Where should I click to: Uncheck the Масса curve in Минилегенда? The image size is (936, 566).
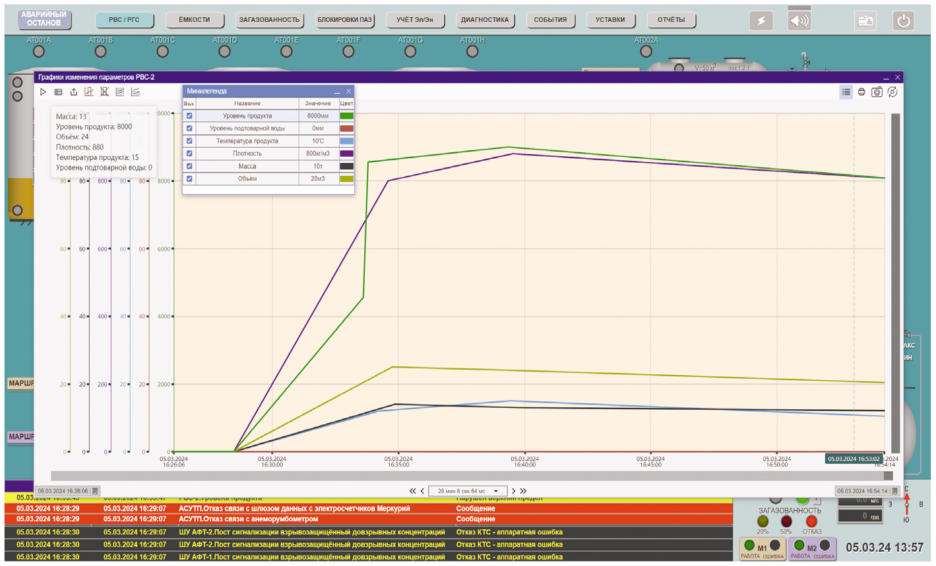(190, 166)
